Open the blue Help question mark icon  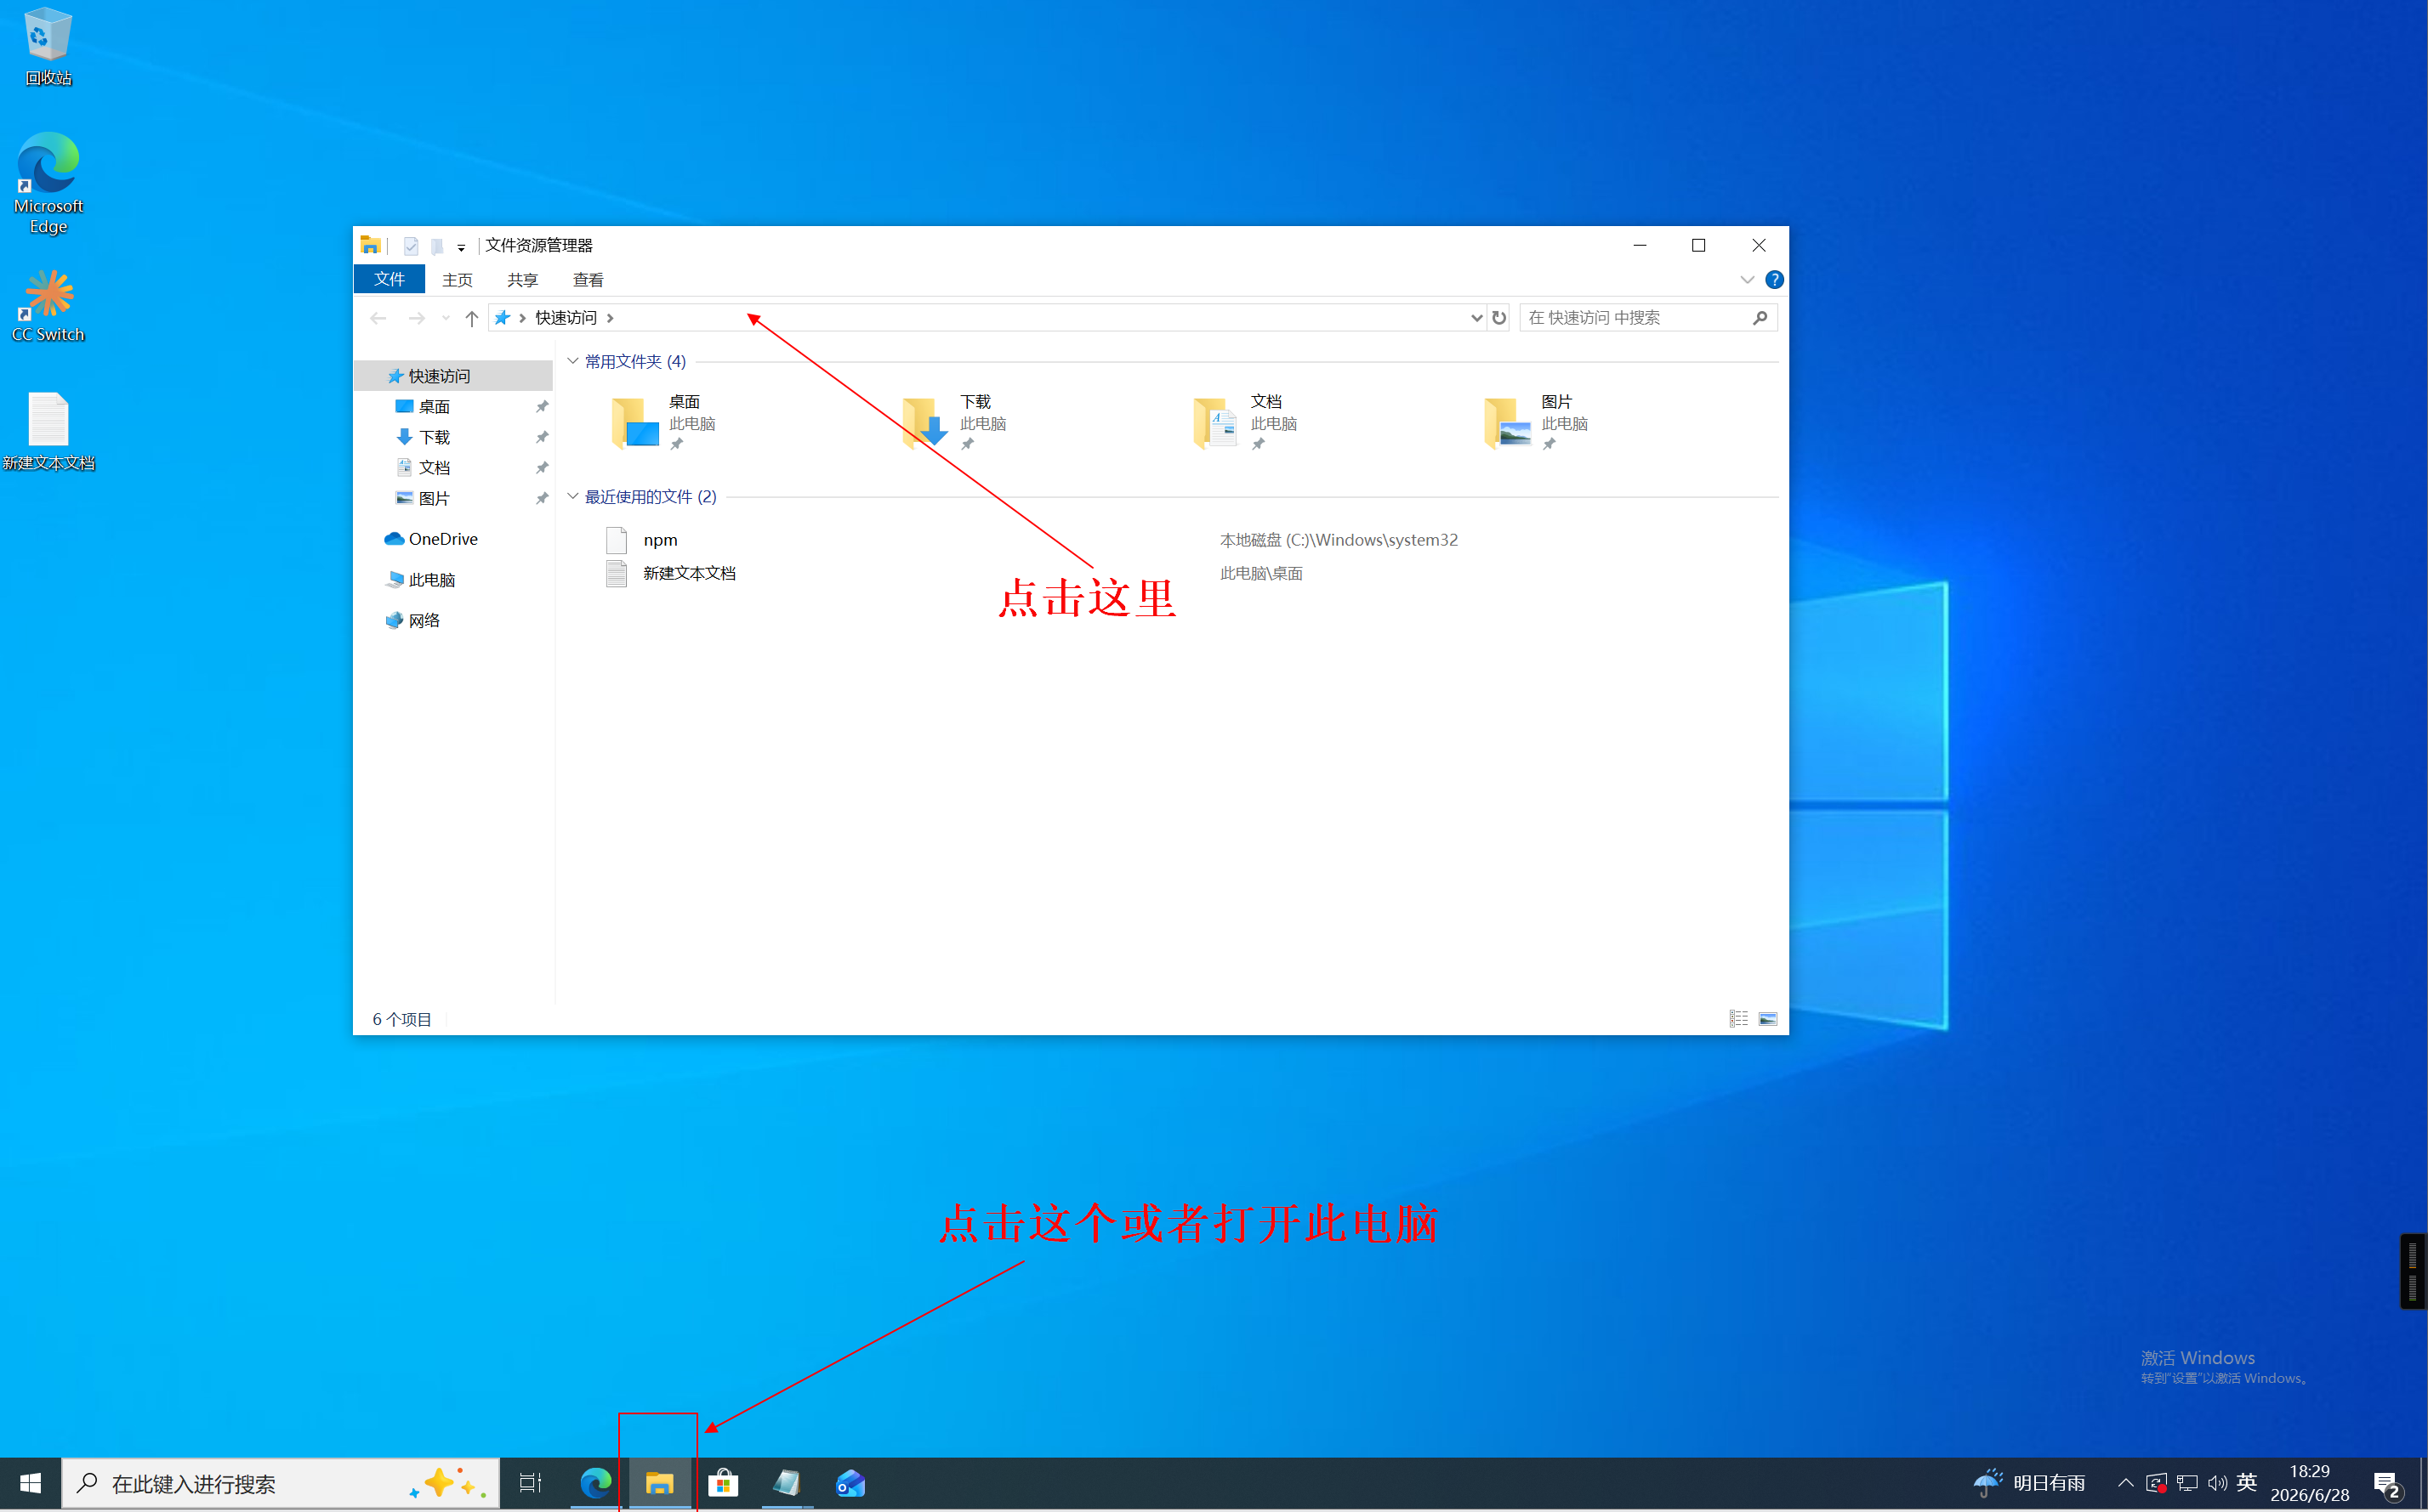tap(1774, 280)
